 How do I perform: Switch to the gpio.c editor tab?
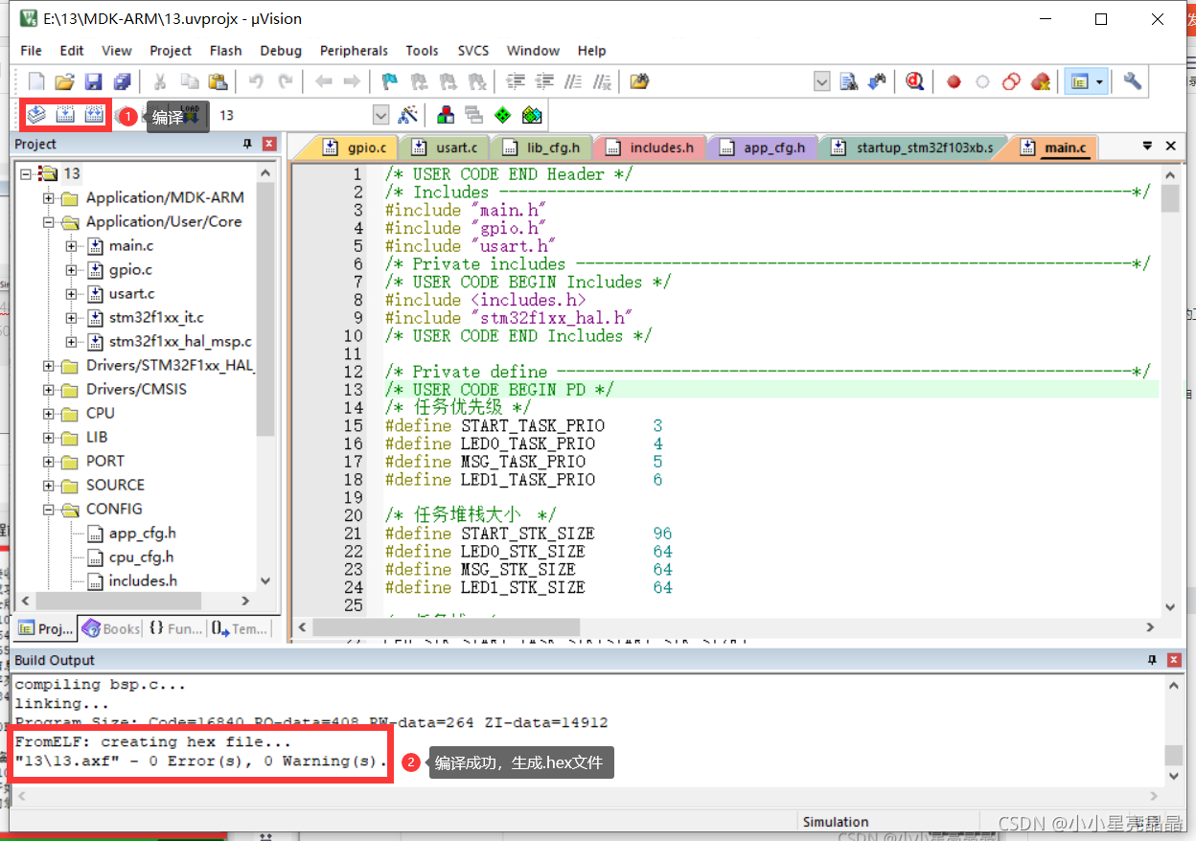click(356, 148)
